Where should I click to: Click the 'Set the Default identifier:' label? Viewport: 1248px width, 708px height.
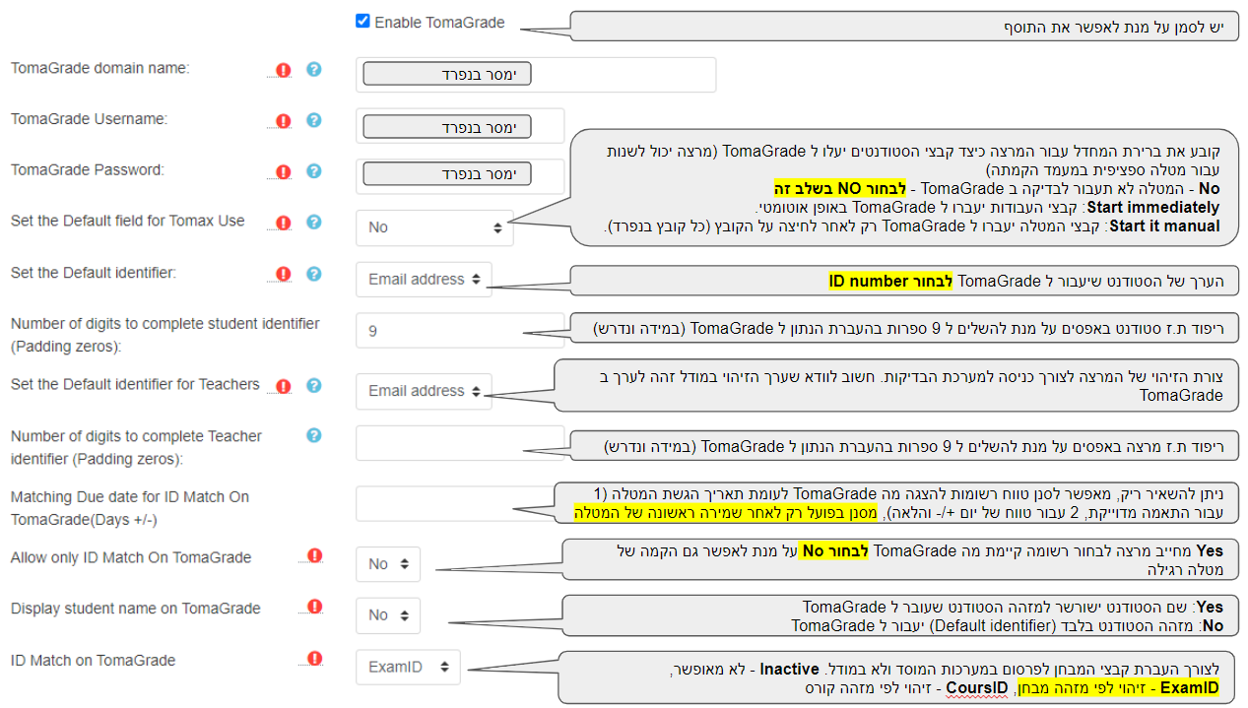click(93, 273)
